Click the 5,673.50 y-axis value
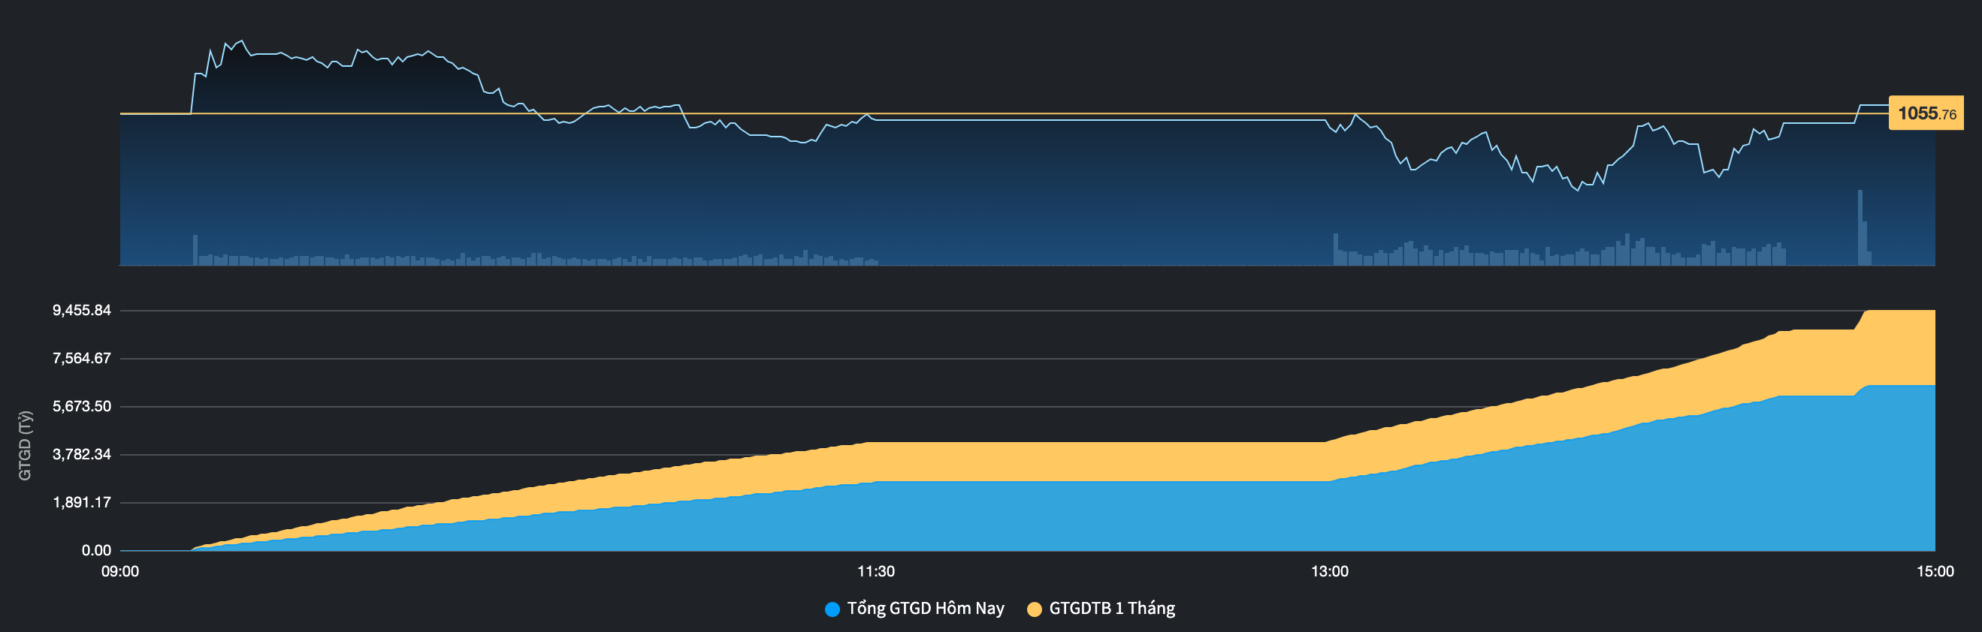 coord(82,407)
